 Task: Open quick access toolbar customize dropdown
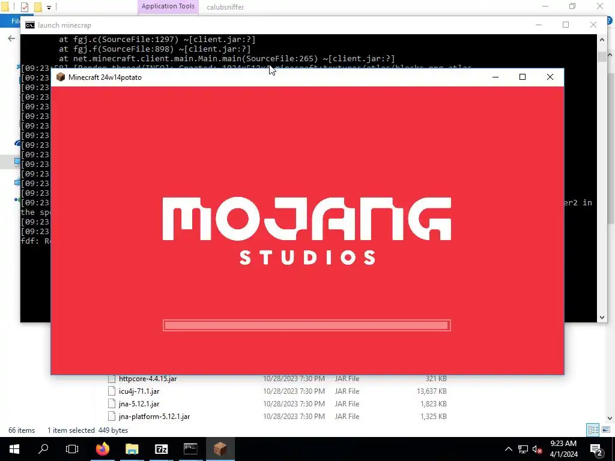point(49,7)
